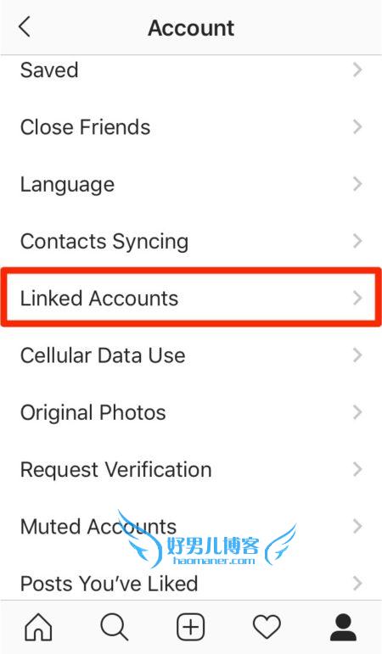Select the Language option

[x=191, y=184]
